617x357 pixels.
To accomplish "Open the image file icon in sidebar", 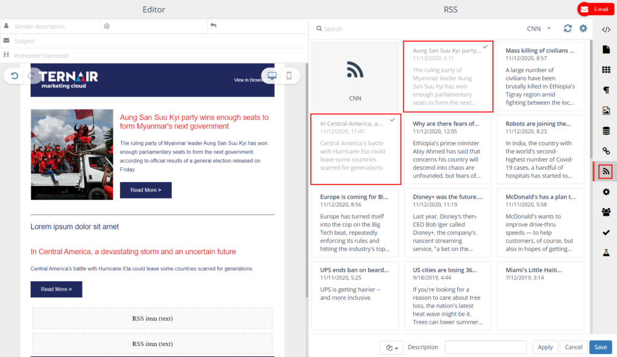I will 606,111.
